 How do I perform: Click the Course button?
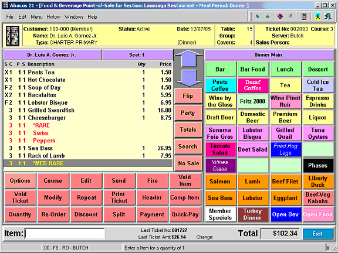(x=53, y=180)
